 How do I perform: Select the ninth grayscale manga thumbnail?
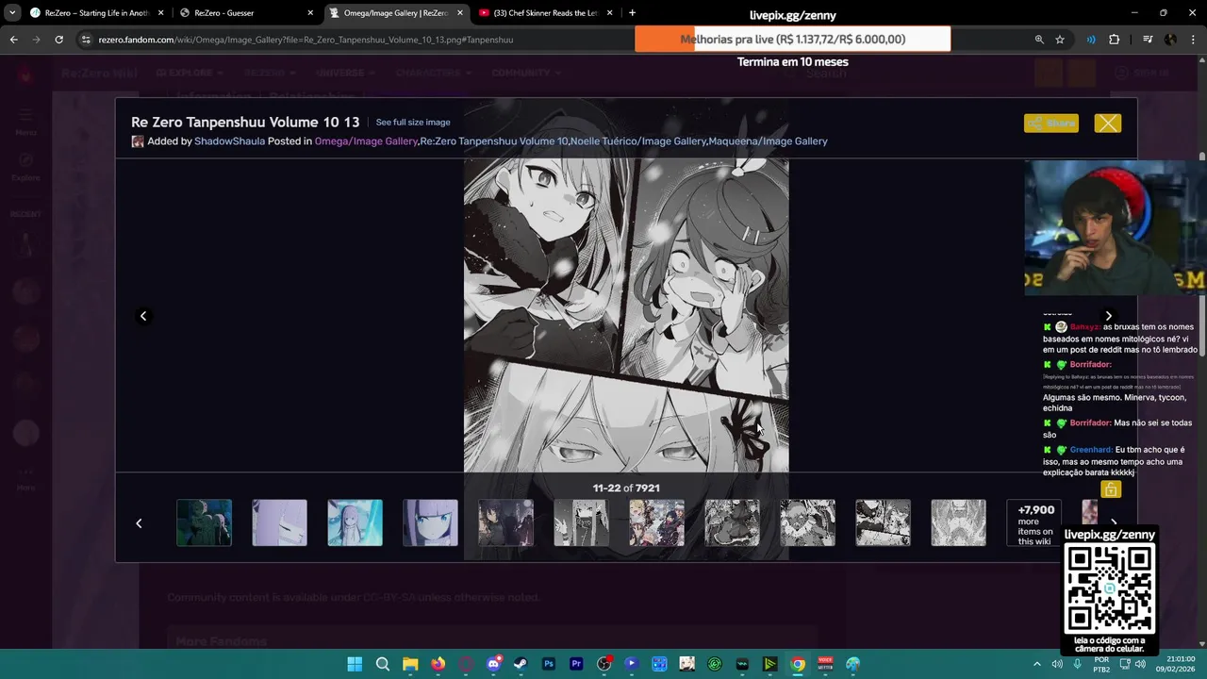[807, 522]
